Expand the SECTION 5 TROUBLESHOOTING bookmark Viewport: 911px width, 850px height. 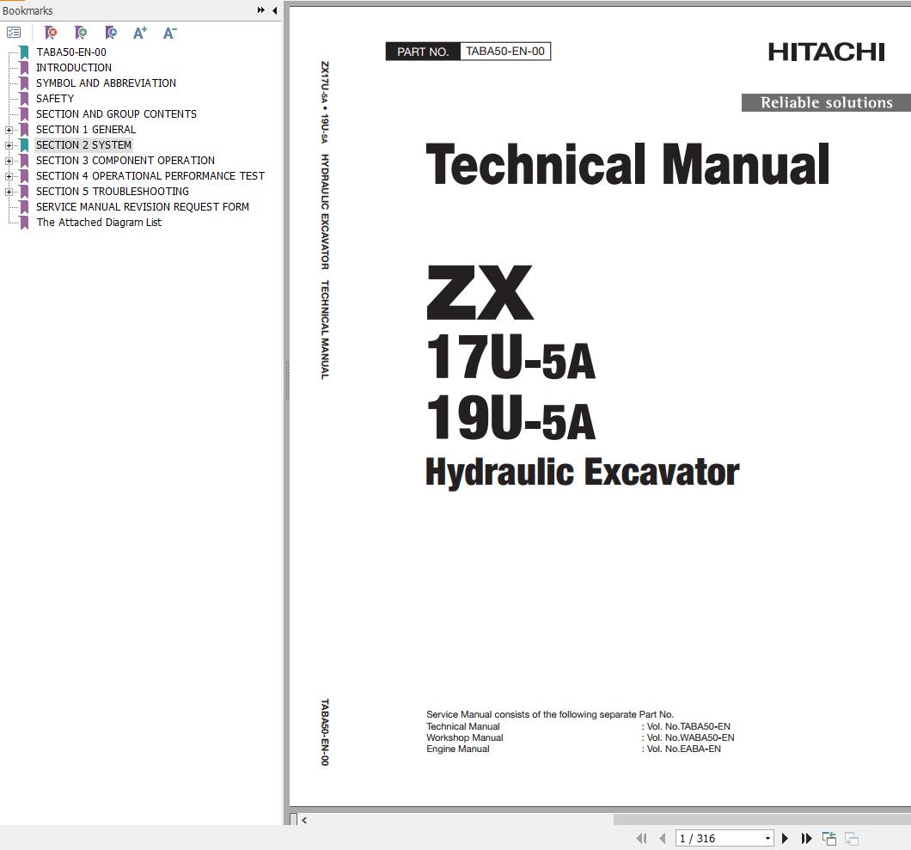[9, 191]
